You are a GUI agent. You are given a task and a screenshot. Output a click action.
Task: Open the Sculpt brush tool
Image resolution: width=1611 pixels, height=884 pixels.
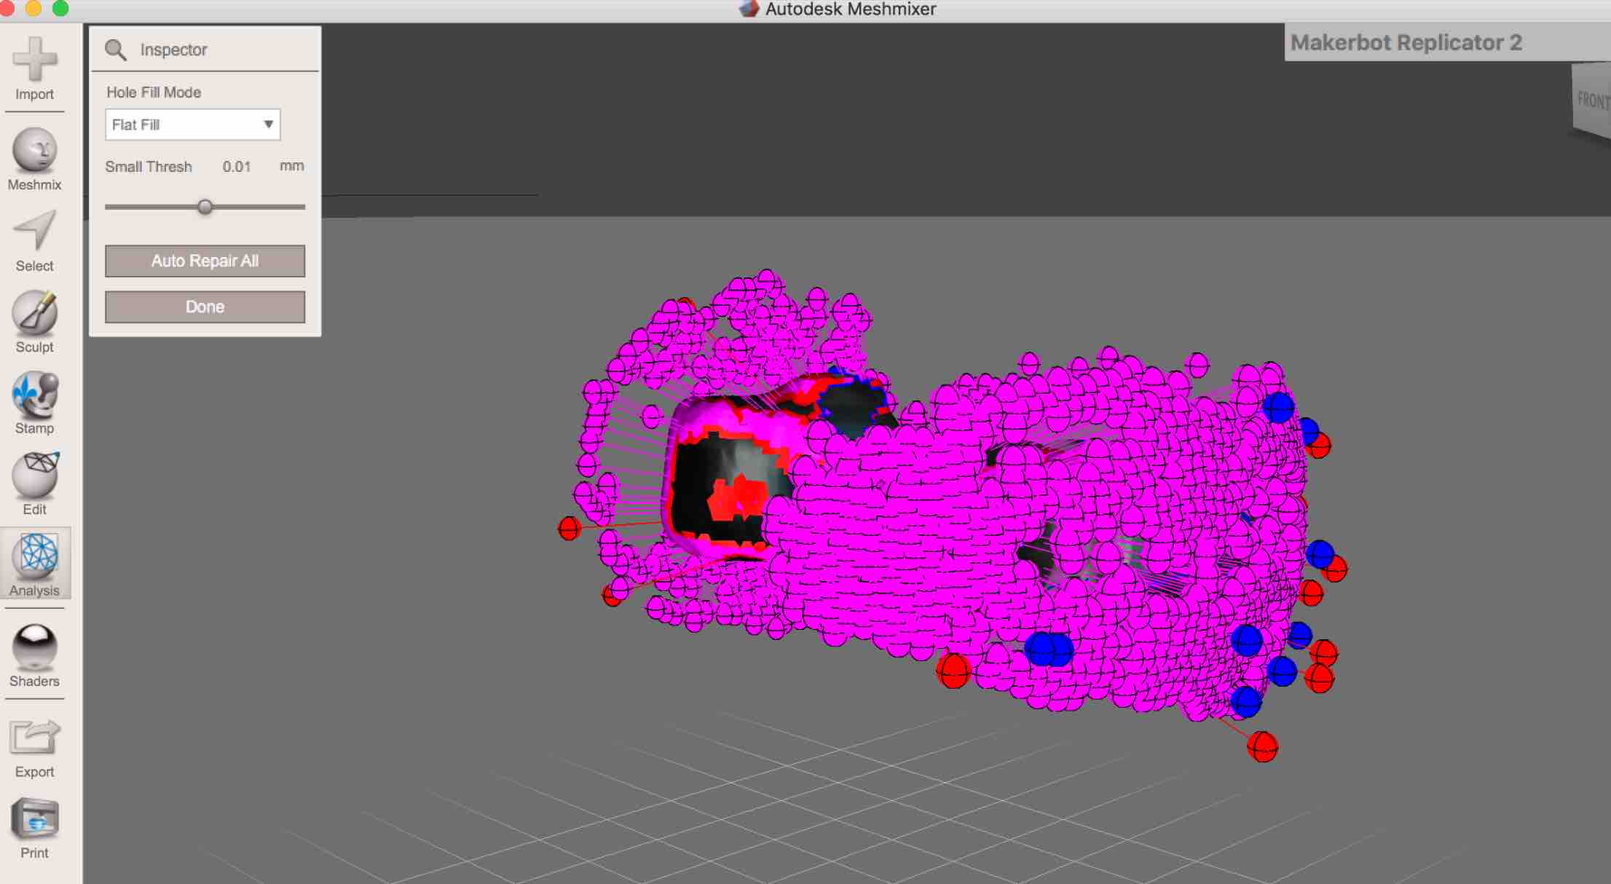[x=34, y=313]
